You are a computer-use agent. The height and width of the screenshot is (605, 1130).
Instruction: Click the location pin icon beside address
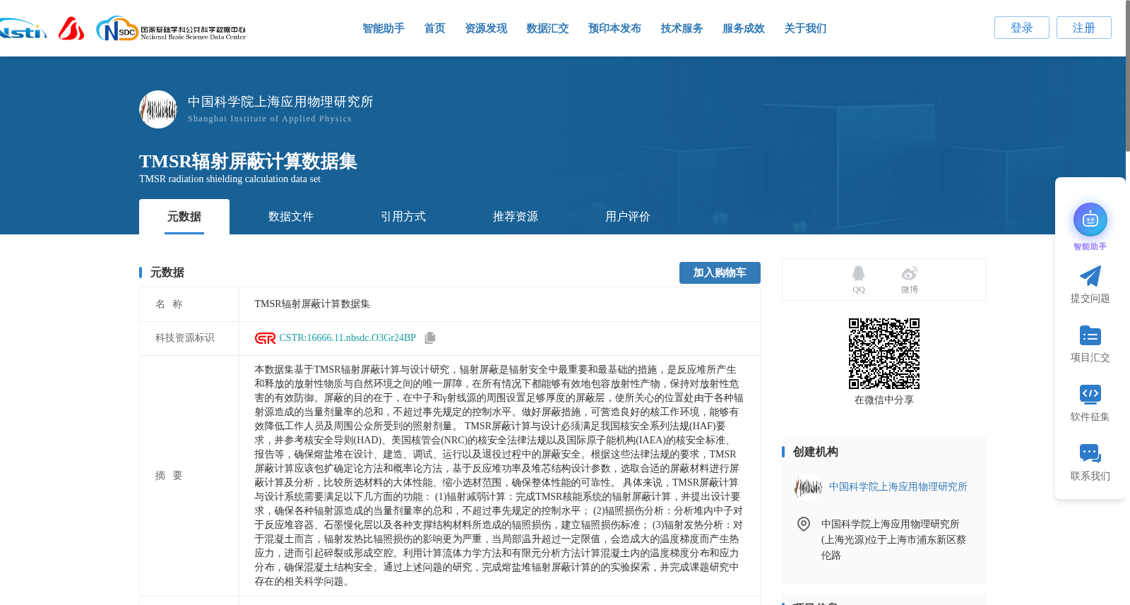click(803, 524)
